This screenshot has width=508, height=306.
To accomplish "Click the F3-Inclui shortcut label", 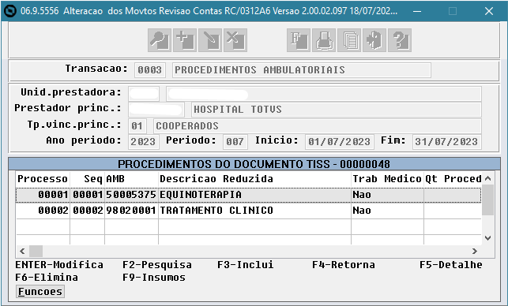I will coord(246,265).
